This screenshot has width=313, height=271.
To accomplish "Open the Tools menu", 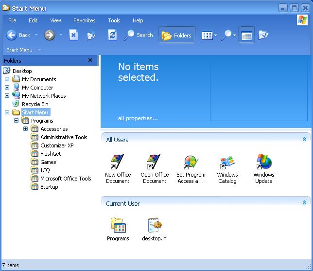I will click(x=114, y=20).
